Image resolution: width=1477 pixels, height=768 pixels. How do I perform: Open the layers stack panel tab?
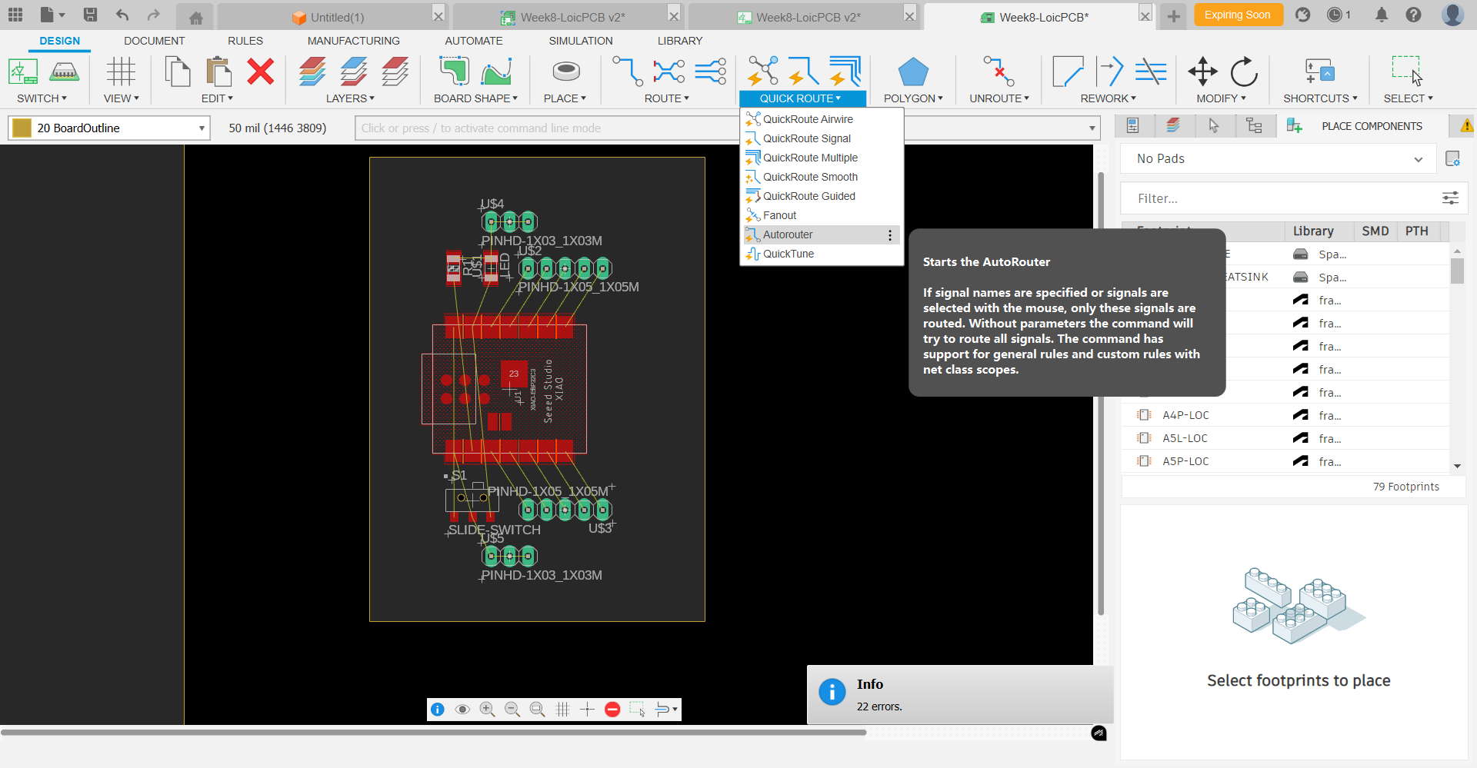1173,126
